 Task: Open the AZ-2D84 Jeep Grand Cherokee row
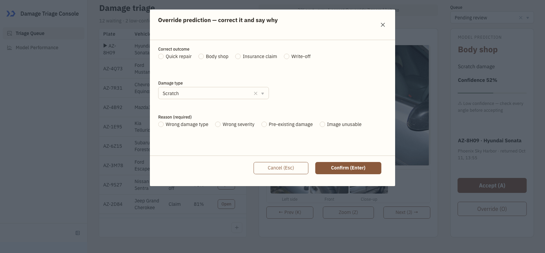(226, 204)
